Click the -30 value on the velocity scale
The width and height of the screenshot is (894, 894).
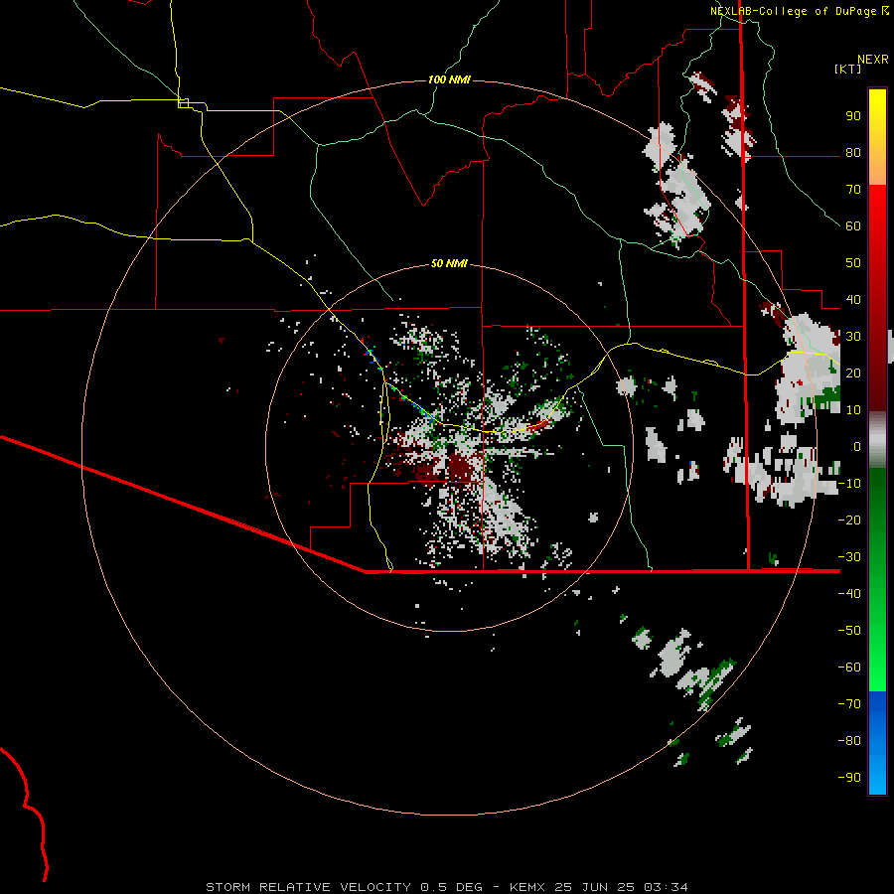tap(849, 556)
